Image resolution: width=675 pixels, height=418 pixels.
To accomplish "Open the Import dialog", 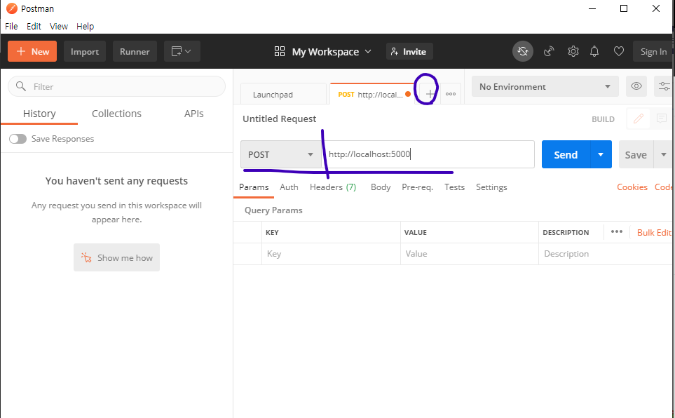I will (85, 51).
